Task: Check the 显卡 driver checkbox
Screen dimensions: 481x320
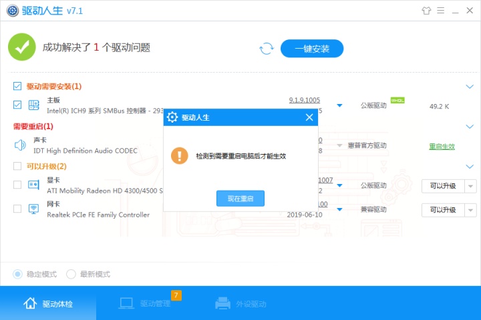Action: [17, 185]
